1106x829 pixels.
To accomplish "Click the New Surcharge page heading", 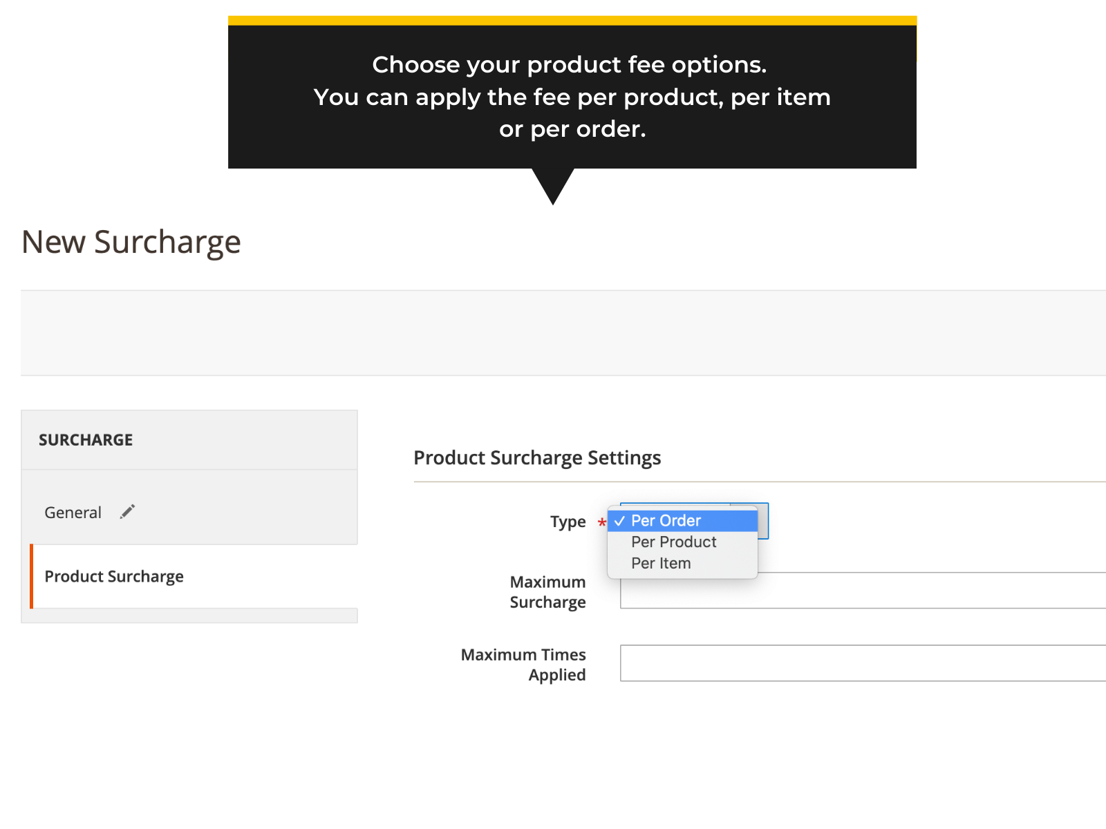I will [x=131, y=242].
